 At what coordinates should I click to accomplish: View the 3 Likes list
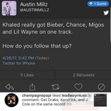(27, 75)
